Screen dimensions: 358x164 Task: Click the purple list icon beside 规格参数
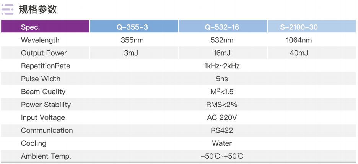coord(7,9)
